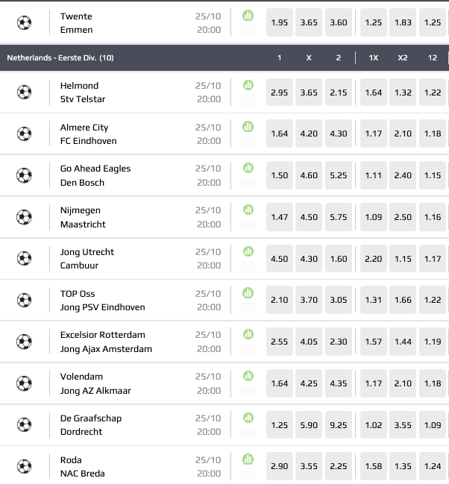The image size is (449, 484).
Task: Show statistics icon for Jong Utrecht vs Cambuur
Action: point(248,251)
